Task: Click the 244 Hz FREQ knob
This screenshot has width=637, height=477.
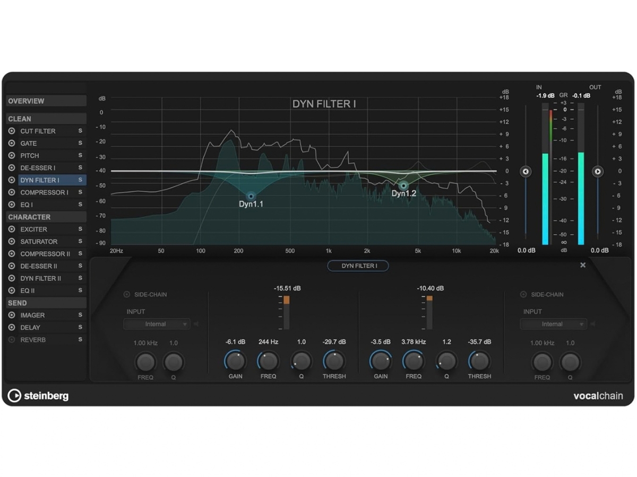Action: (268, 361)
